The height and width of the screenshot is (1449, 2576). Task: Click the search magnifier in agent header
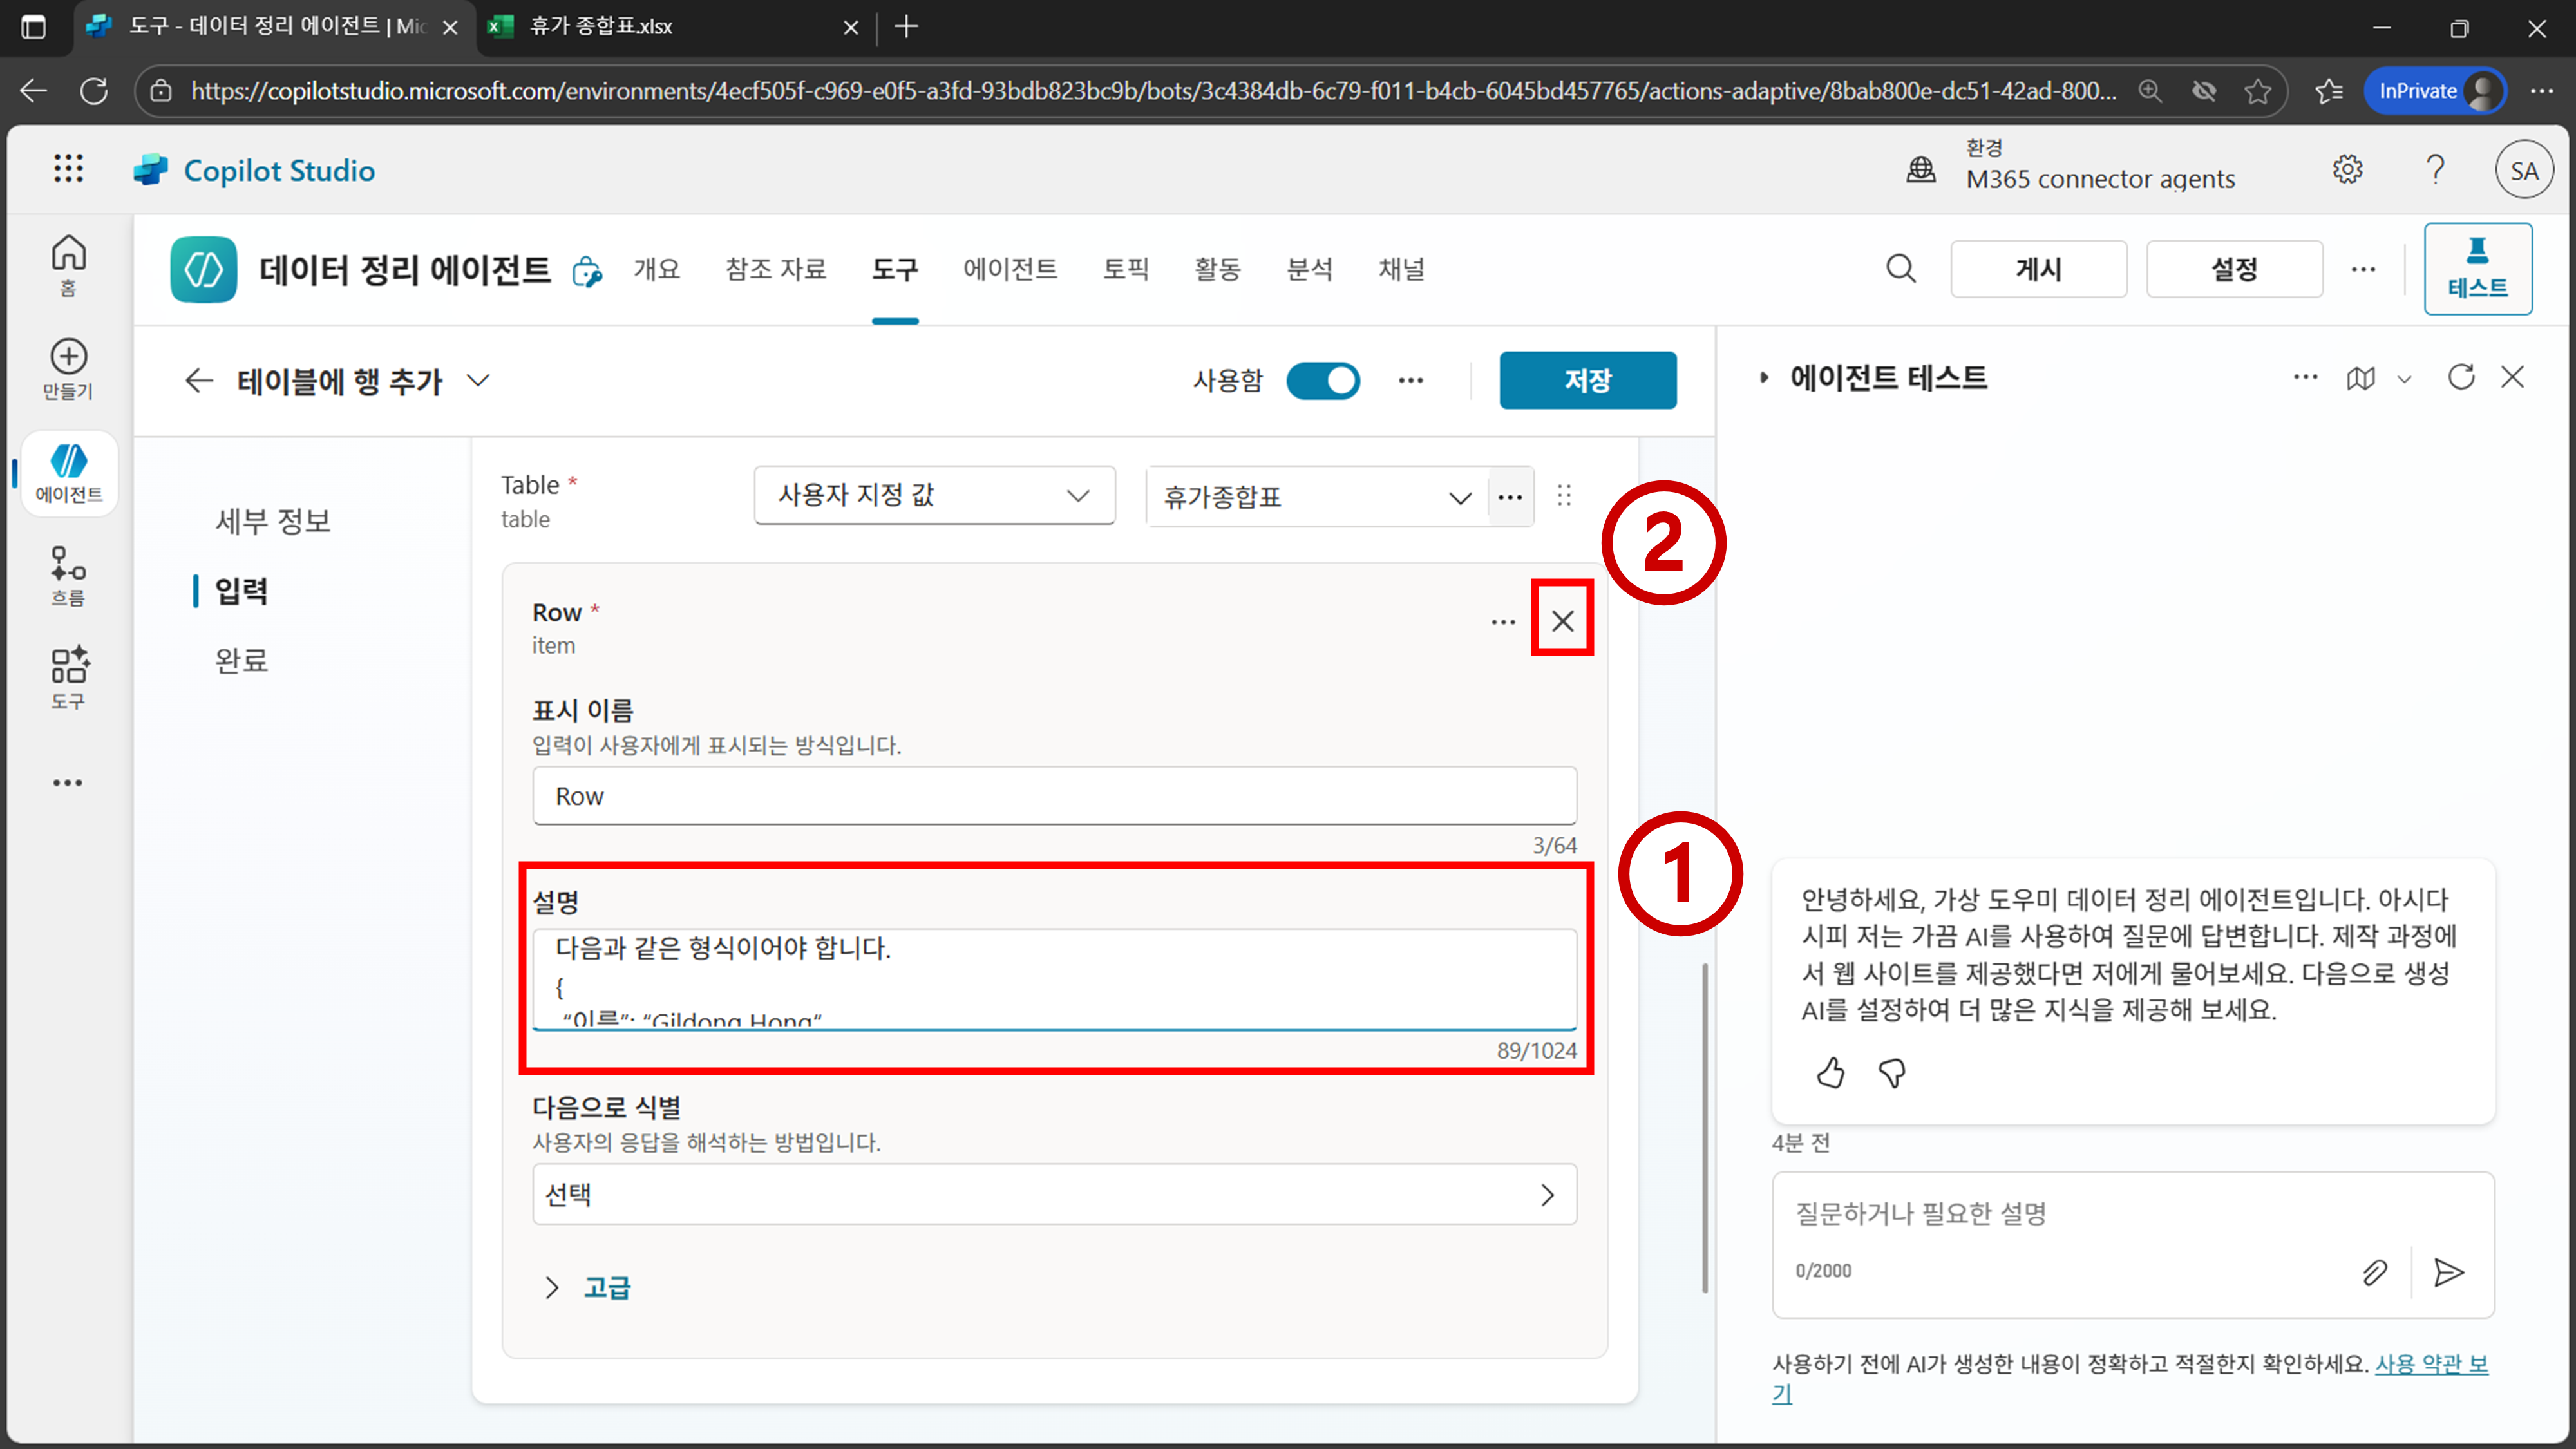pyautogui.click(x=1900, y=269)
